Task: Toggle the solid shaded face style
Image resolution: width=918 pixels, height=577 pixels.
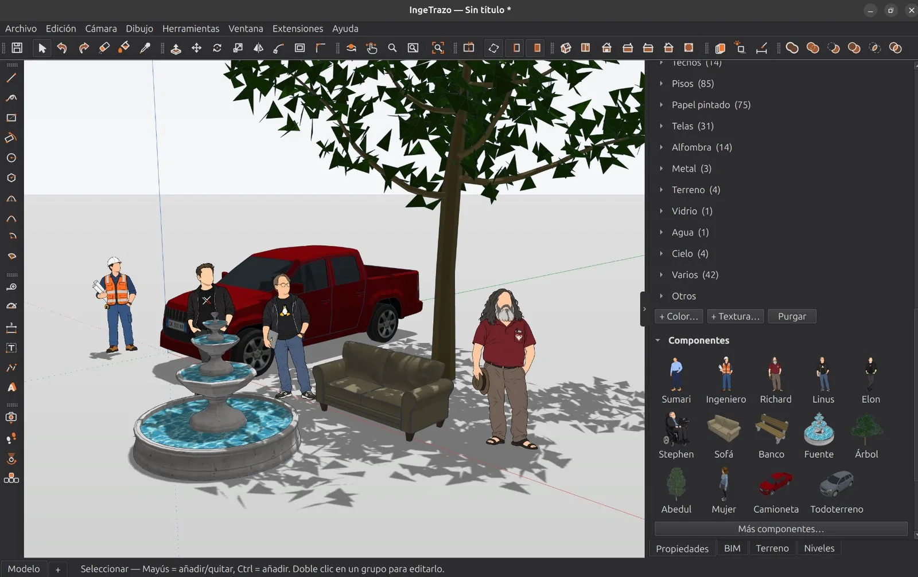Action: point(537,48)
